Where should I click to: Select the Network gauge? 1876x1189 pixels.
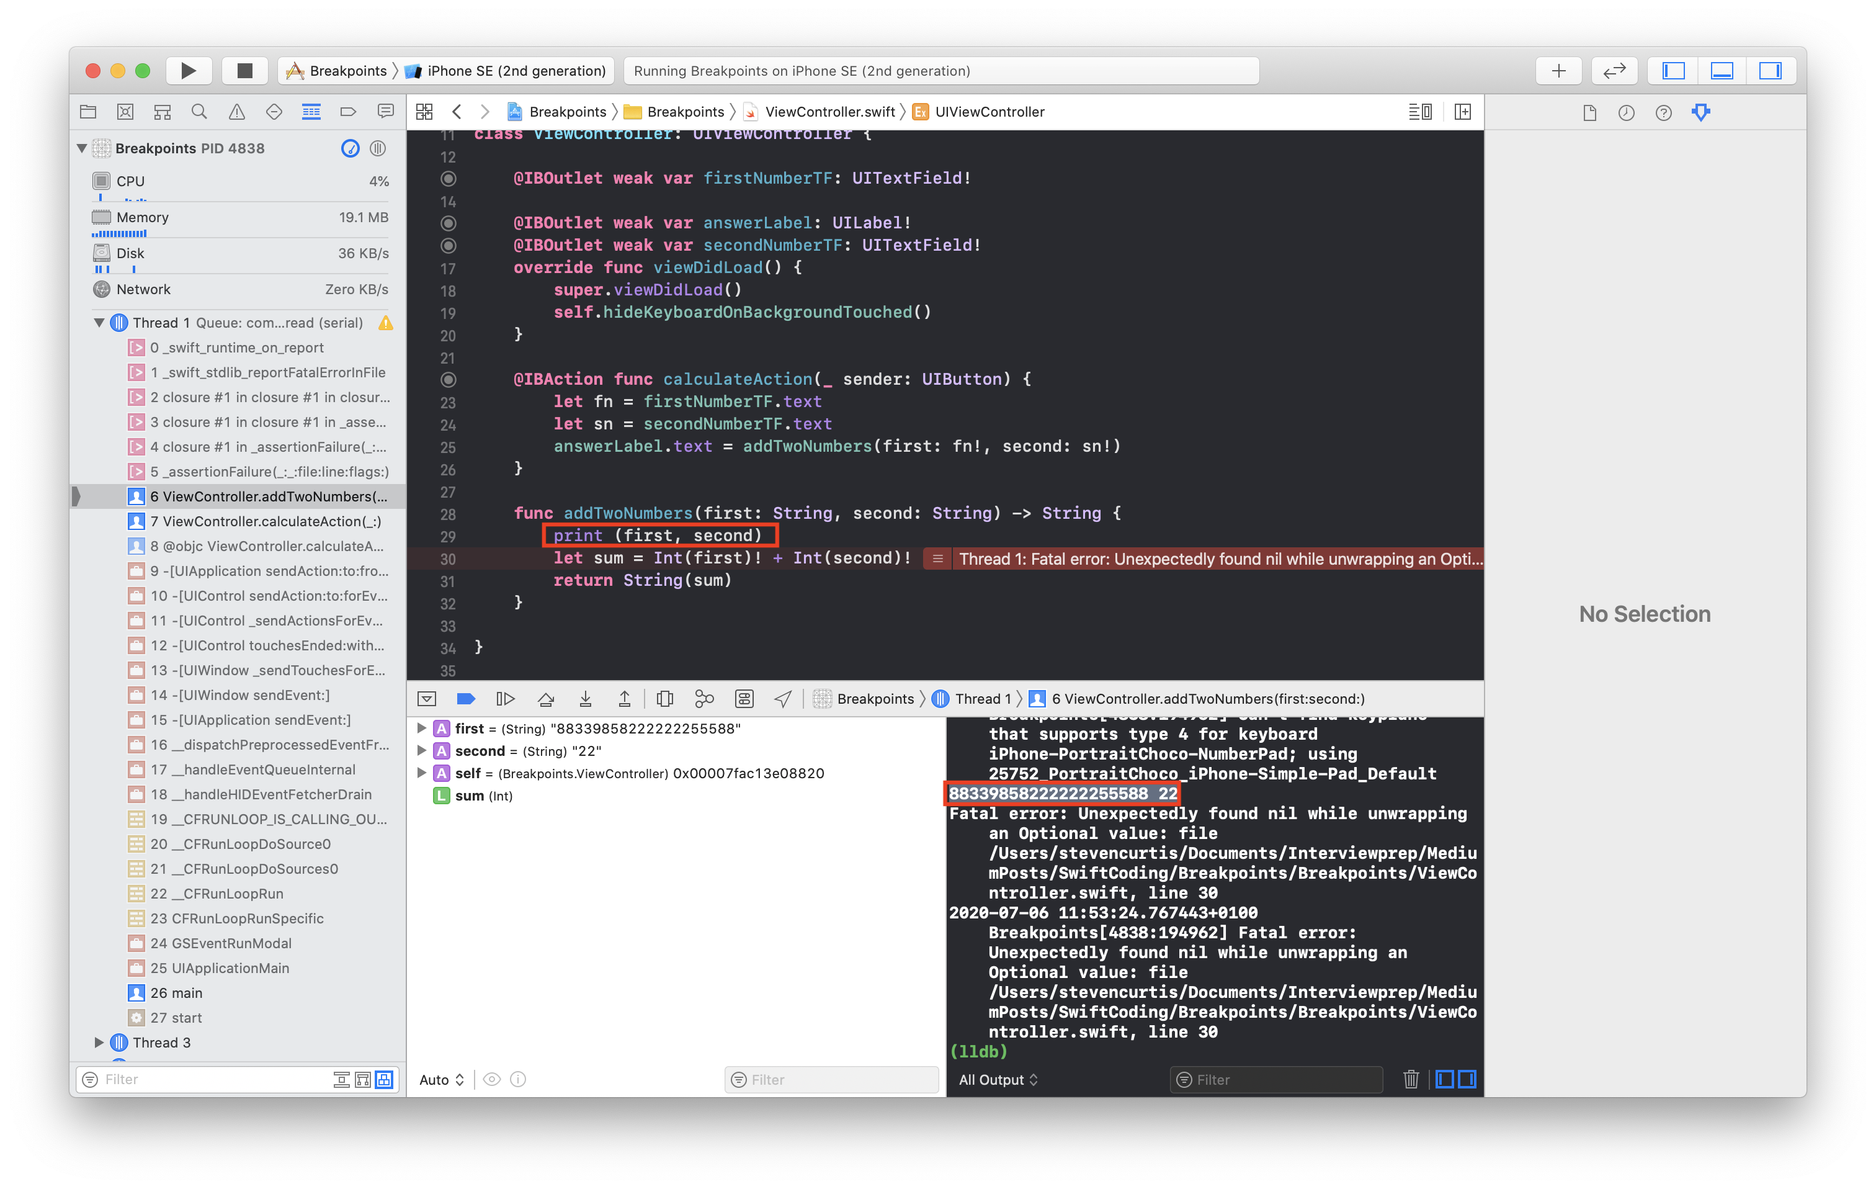pos(240,289)
